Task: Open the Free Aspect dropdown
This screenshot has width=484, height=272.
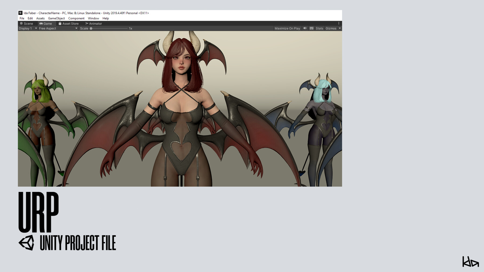Action: click(x=58, y=28)
